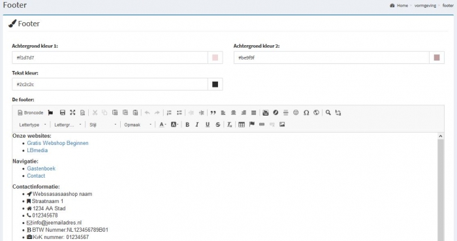Insert iframe globe icon
The width and height of the screenshot is (457, 241).
(x=316, y=112)
